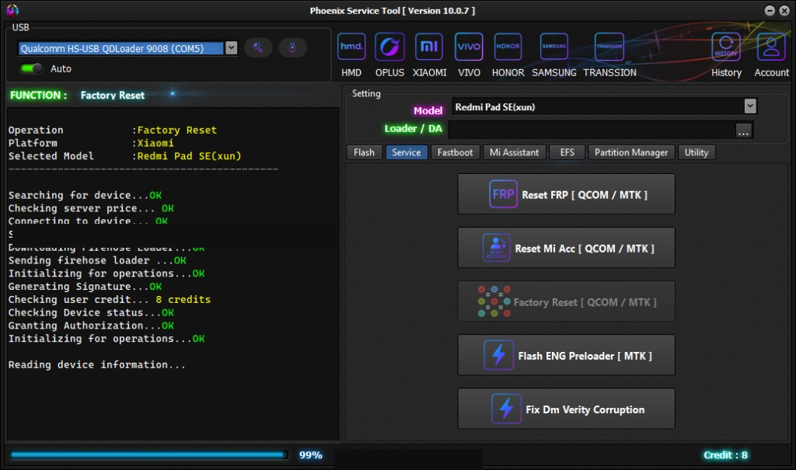Viewport: 796px width, 470px height.
Task: Close the Phoenix Service Tool window
Action: tap(784, 11)
